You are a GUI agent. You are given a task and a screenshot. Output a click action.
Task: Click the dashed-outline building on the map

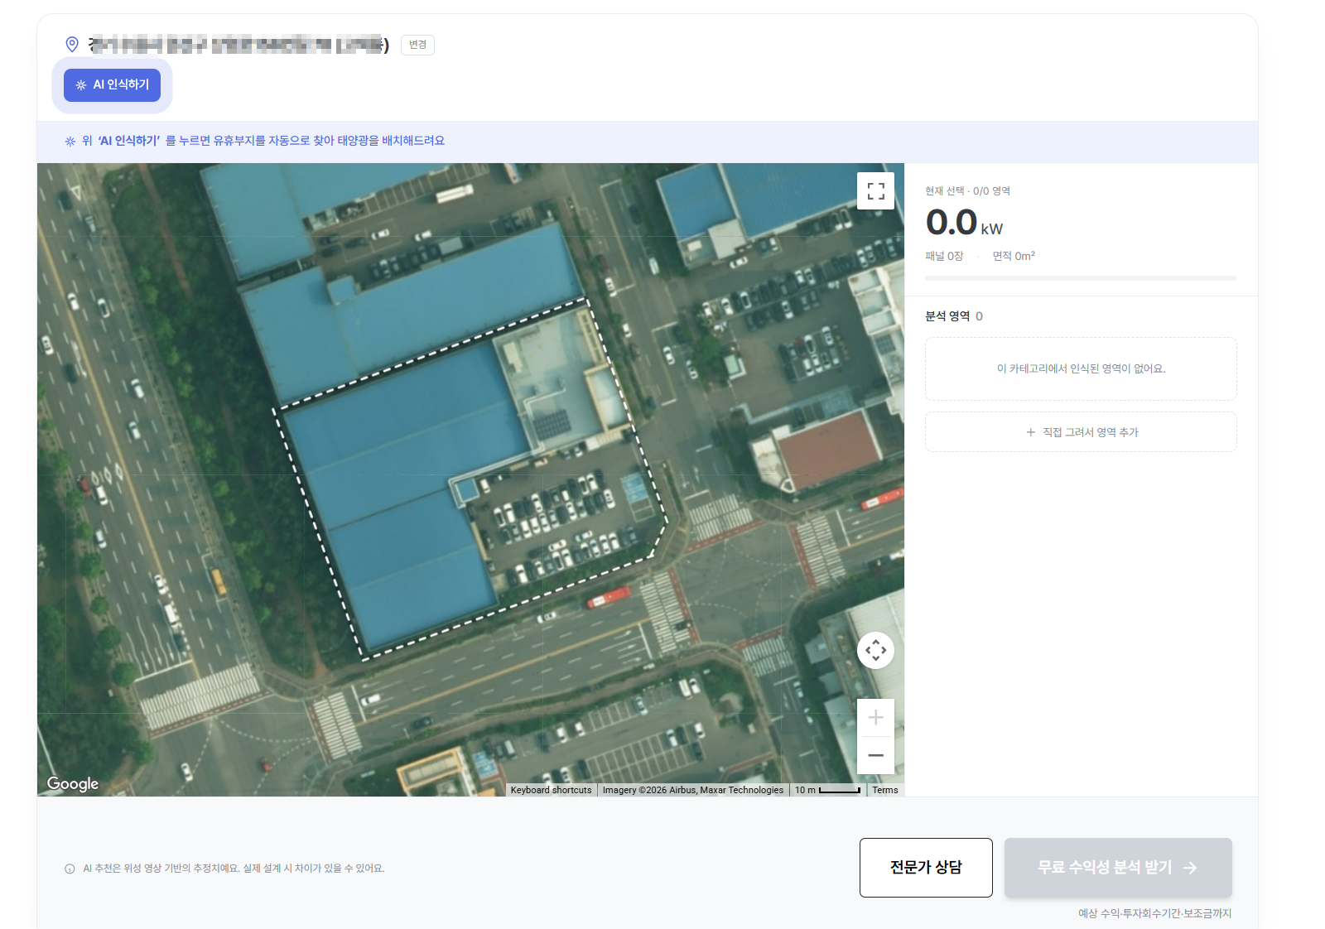click(x=470, y=479)
